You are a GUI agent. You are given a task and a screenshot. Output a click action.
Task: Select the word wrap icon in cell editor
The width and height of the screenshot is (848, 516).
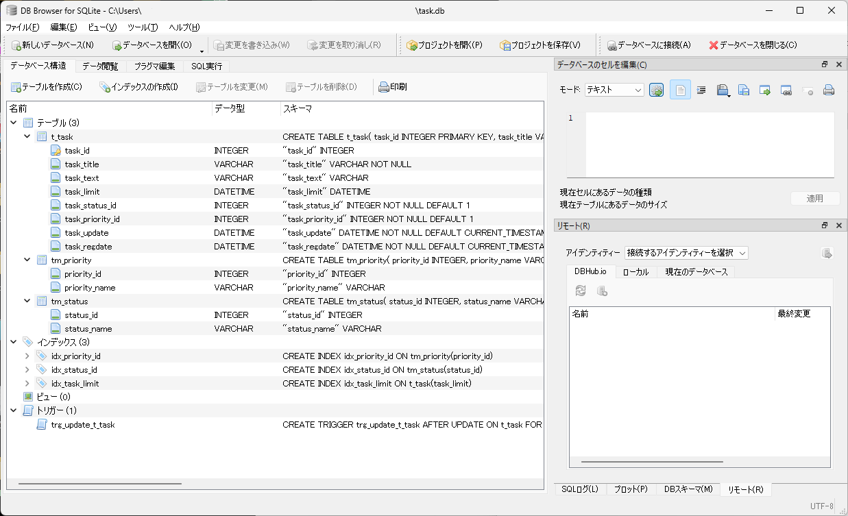pos(700,89)
